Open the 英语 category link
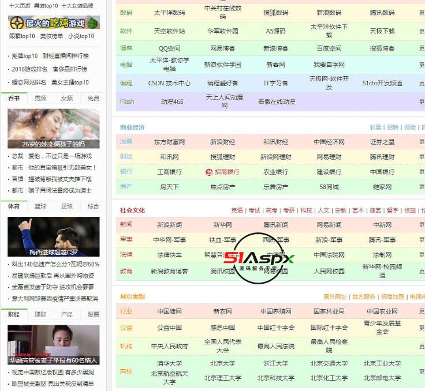The height and width of the screenshot is (391, 425). point(237,210)
